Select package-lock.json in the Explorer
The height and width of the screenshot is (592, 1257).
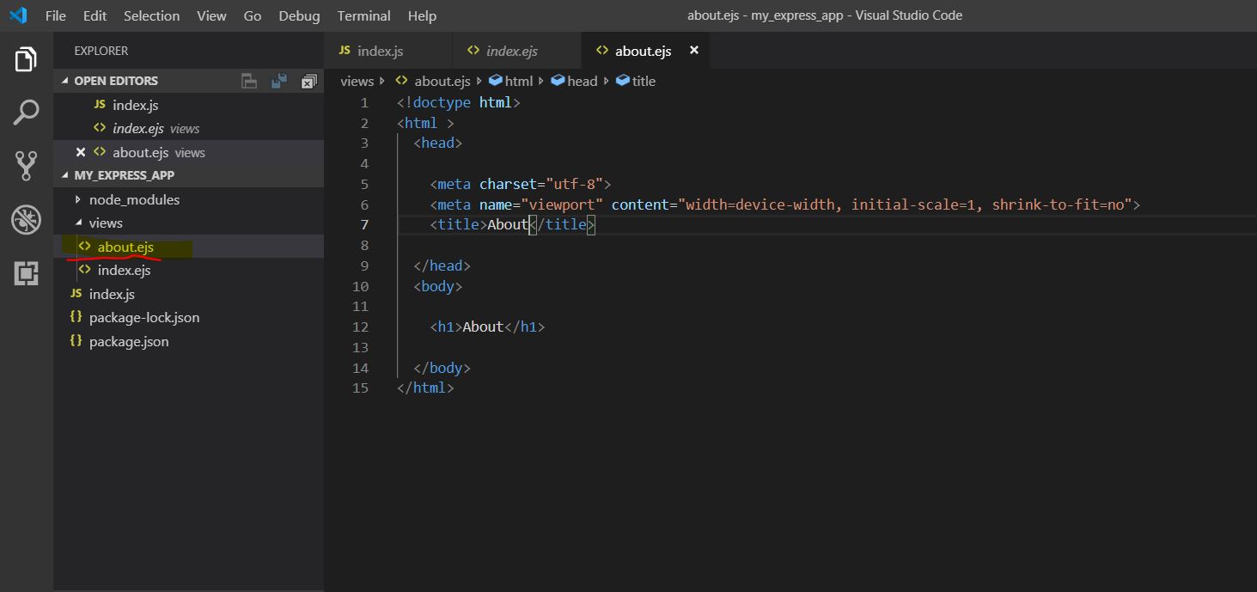click(142, 317)
